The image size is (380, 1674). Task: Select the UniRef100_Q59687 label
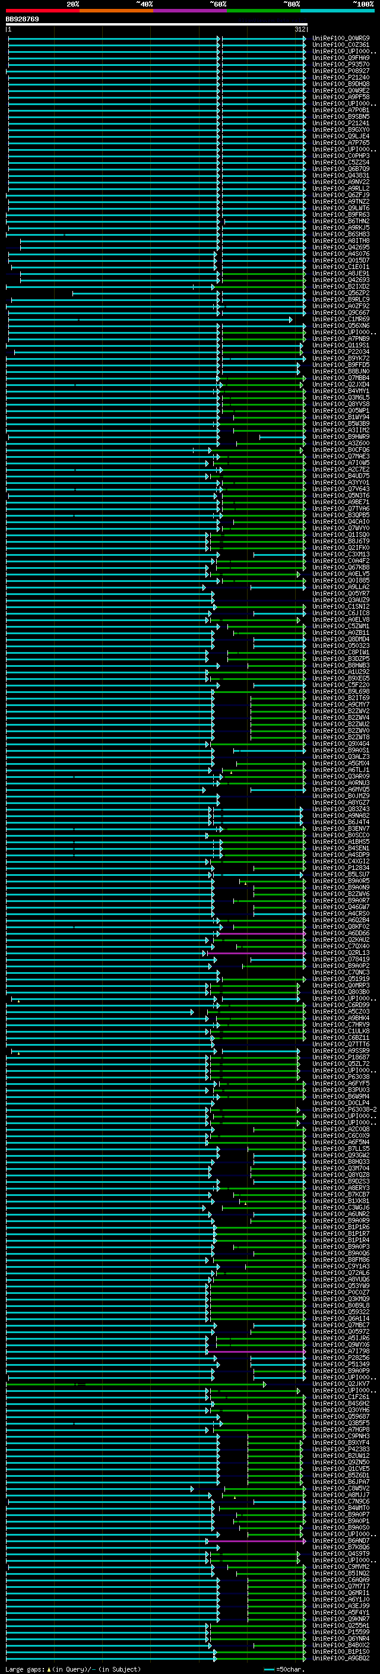click(x=340, y=1416)
